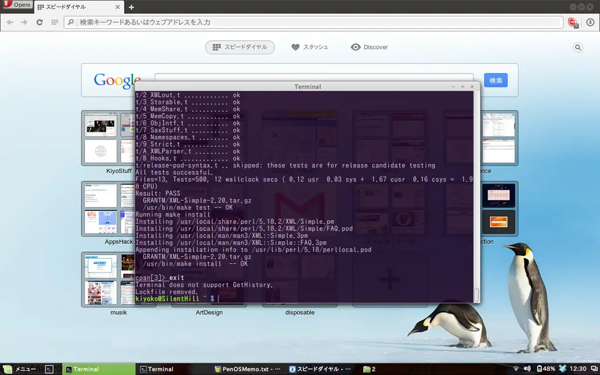Screen dimensions: 600x375
Task: Open the disposable speed dial label
Action: click(299, 313)
